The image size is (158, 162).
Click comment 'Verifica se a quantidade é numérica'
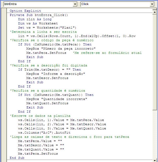(x=47, y=91)
